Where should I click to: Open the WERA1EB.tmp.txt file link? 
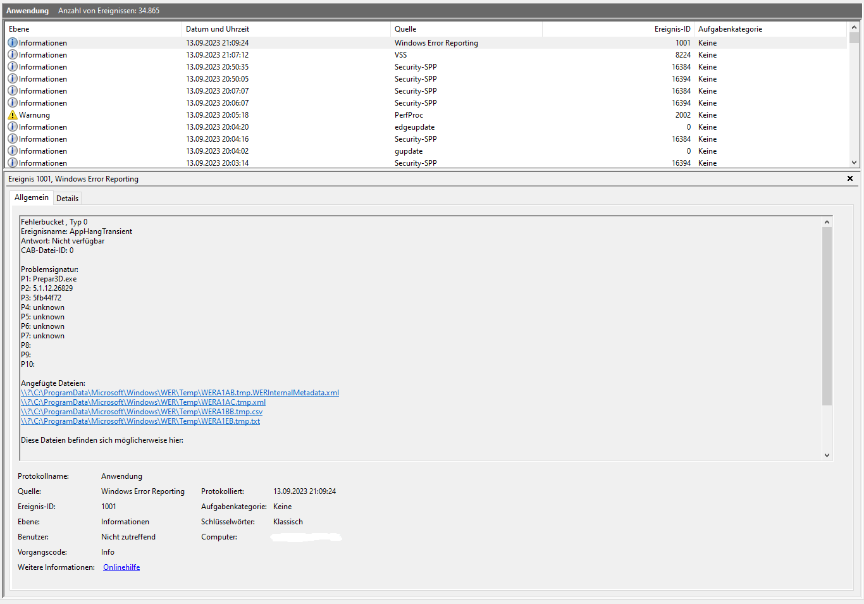pyautogui.click(x=140, y=421)
